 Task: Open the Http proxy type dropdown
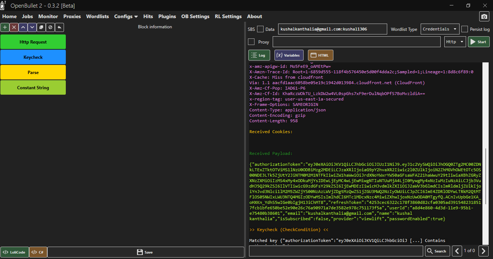pyautogui.click(x=455, y=42)
